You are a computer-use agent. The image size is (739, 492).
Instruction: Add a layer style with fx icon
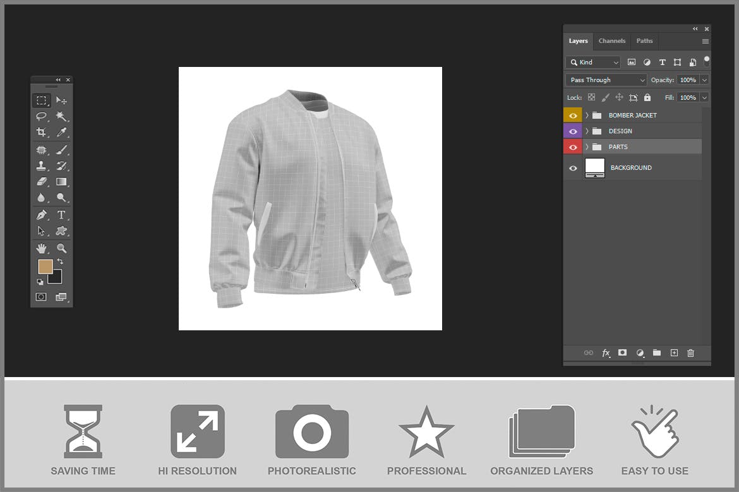[606, 353]
